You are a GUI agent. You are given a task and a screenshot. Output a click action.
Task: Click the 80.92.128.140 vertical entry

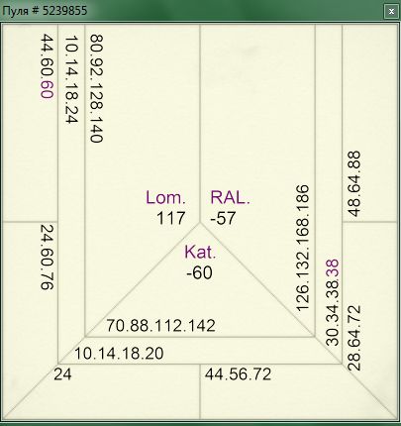tap(97, 88)
